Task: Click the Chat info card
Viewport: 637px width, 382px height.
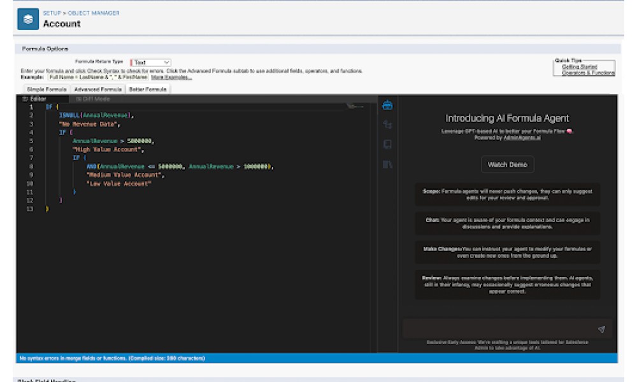Action: (x=508, y=223)
